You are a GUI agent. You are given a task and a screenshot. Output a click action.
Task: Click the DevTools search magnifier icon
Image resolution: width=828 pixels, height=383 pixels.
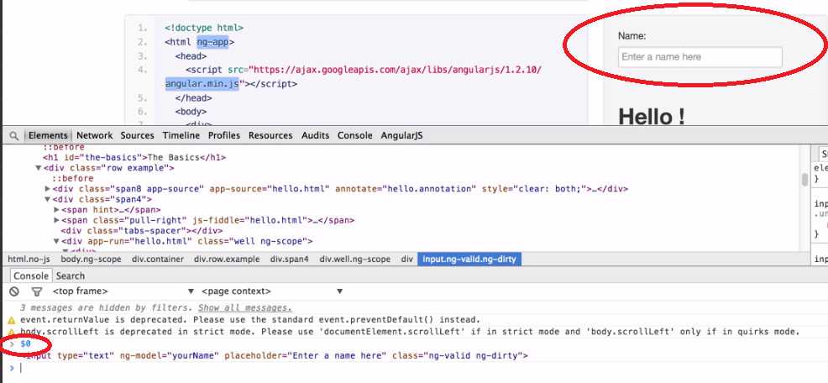click(13, 136)
